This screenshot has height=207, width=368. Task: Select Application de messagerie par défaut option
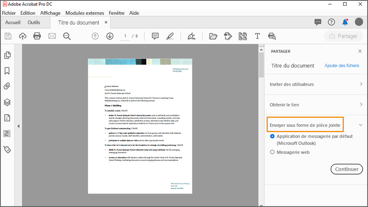tap(272, 136)
